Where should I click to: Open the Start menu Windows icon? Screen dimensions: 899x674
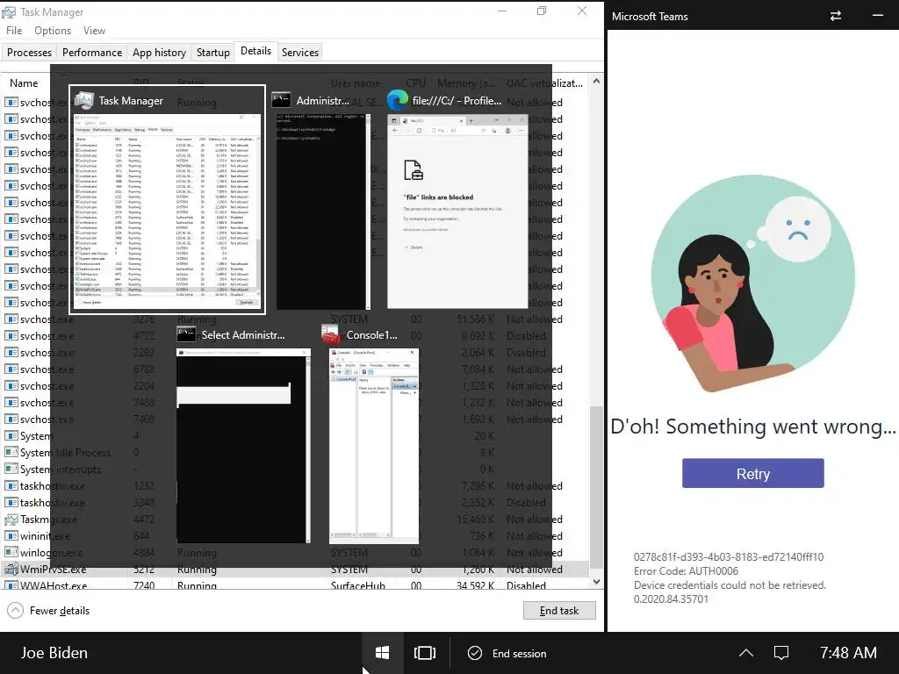383,653
